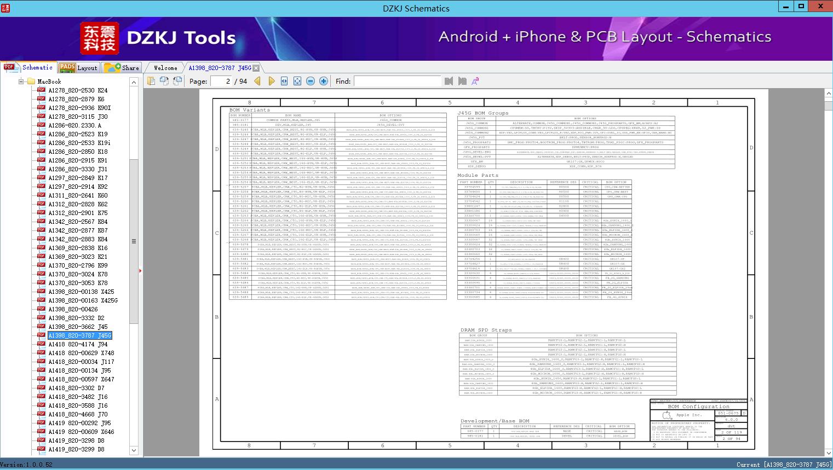Open A1342_820-2877 K87 schematic
This screenshot has height=470, width=833.
(x=78, y=230)
